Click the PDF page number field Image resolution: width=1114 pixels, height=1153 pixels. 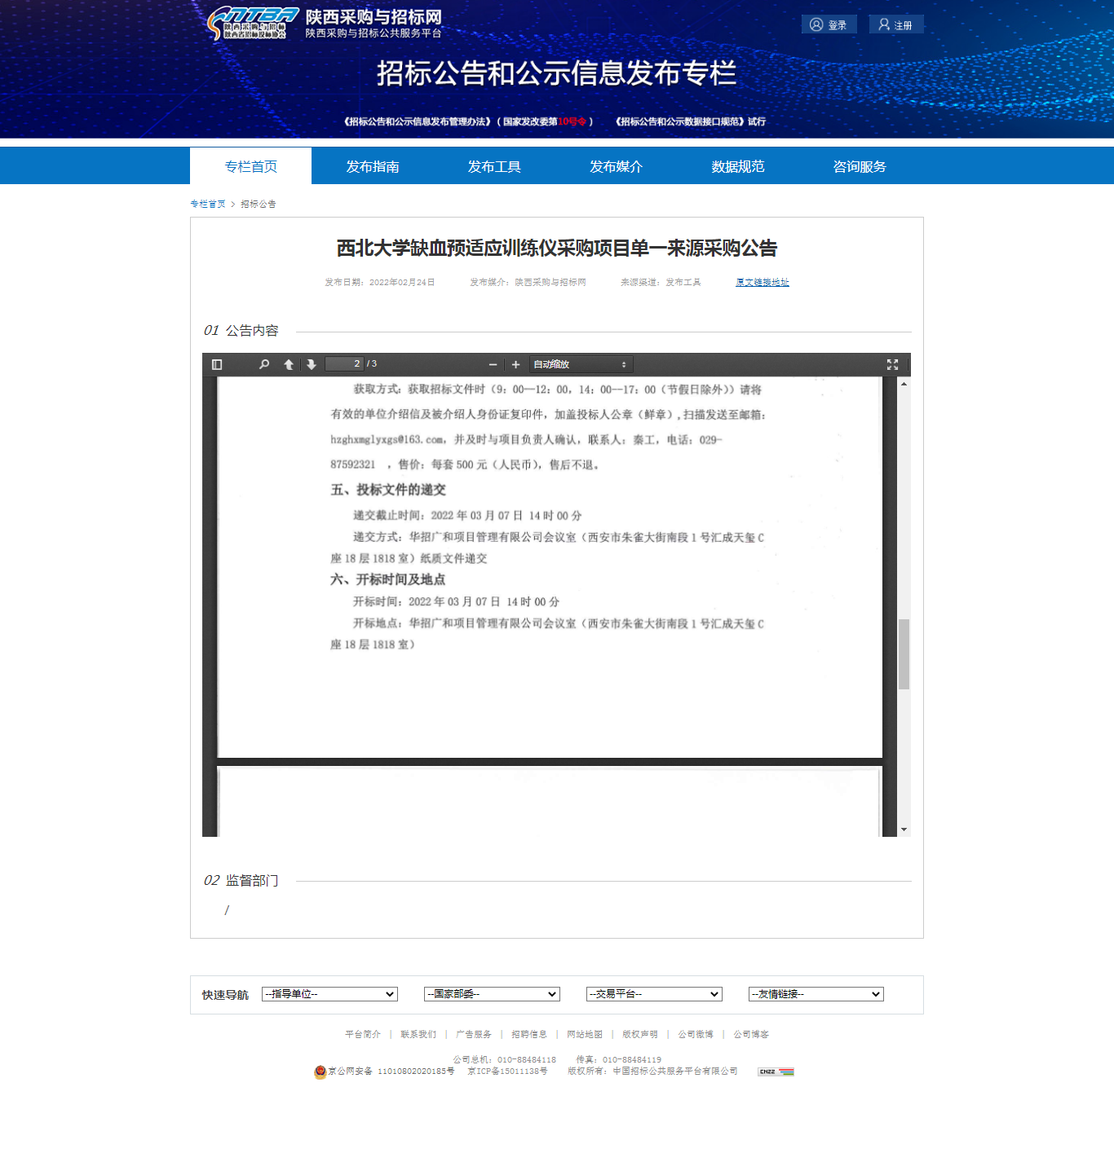[x=344, y=364]
